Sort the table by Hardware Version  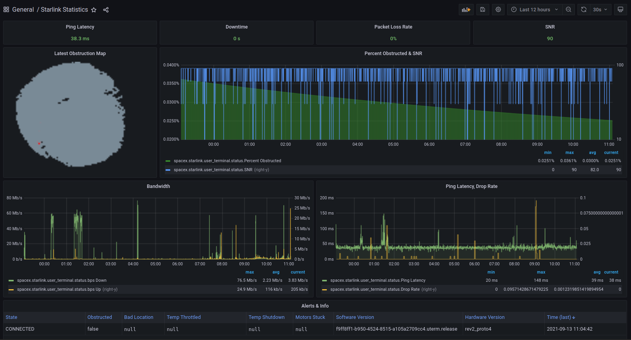click(x=485, y=317)
